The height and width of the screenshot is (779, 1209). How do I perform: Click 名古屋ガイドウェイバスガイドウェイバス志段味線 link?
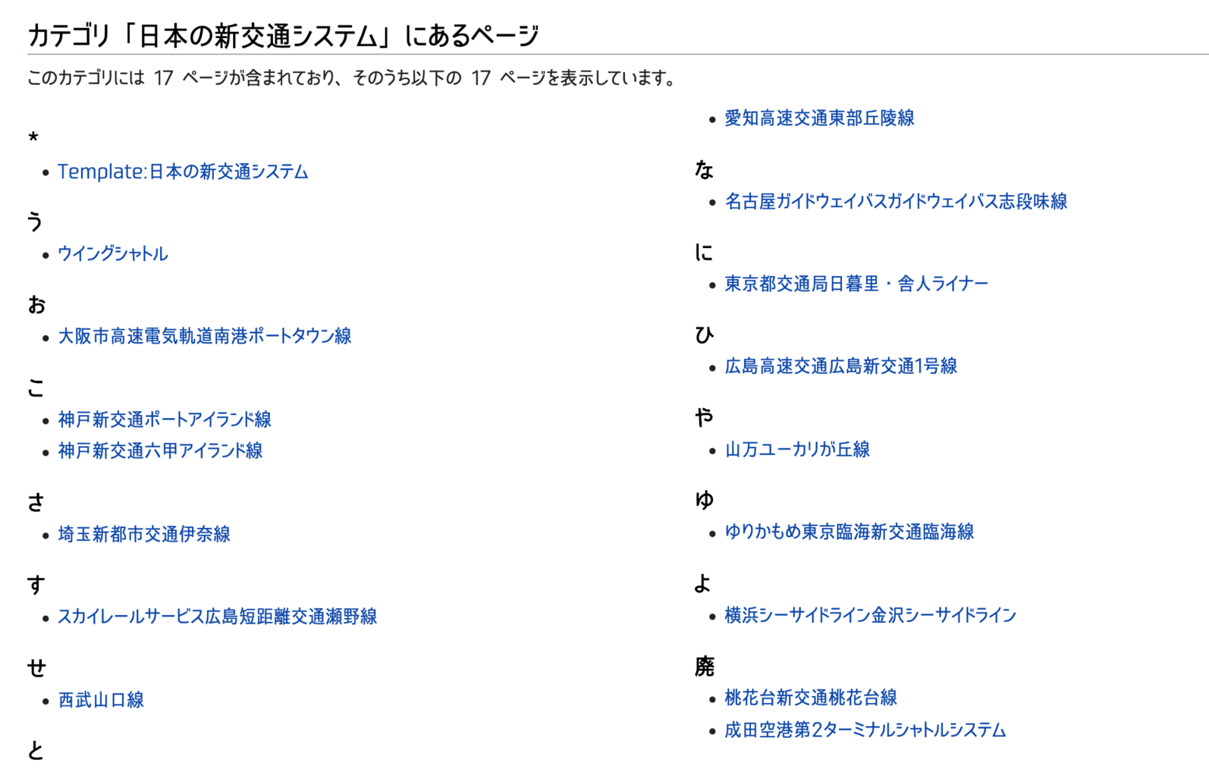(x=896, y=202)
